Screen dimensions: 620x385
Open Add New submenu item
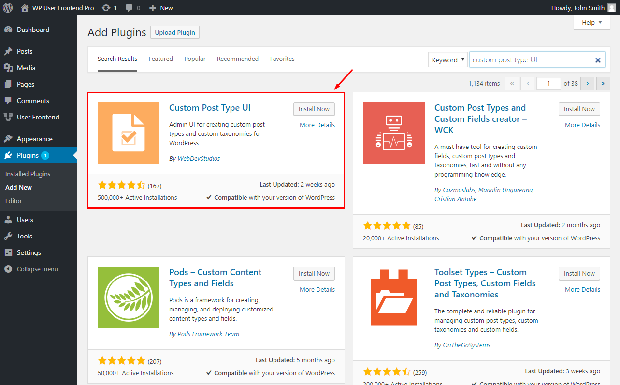(x=19, y=187)
